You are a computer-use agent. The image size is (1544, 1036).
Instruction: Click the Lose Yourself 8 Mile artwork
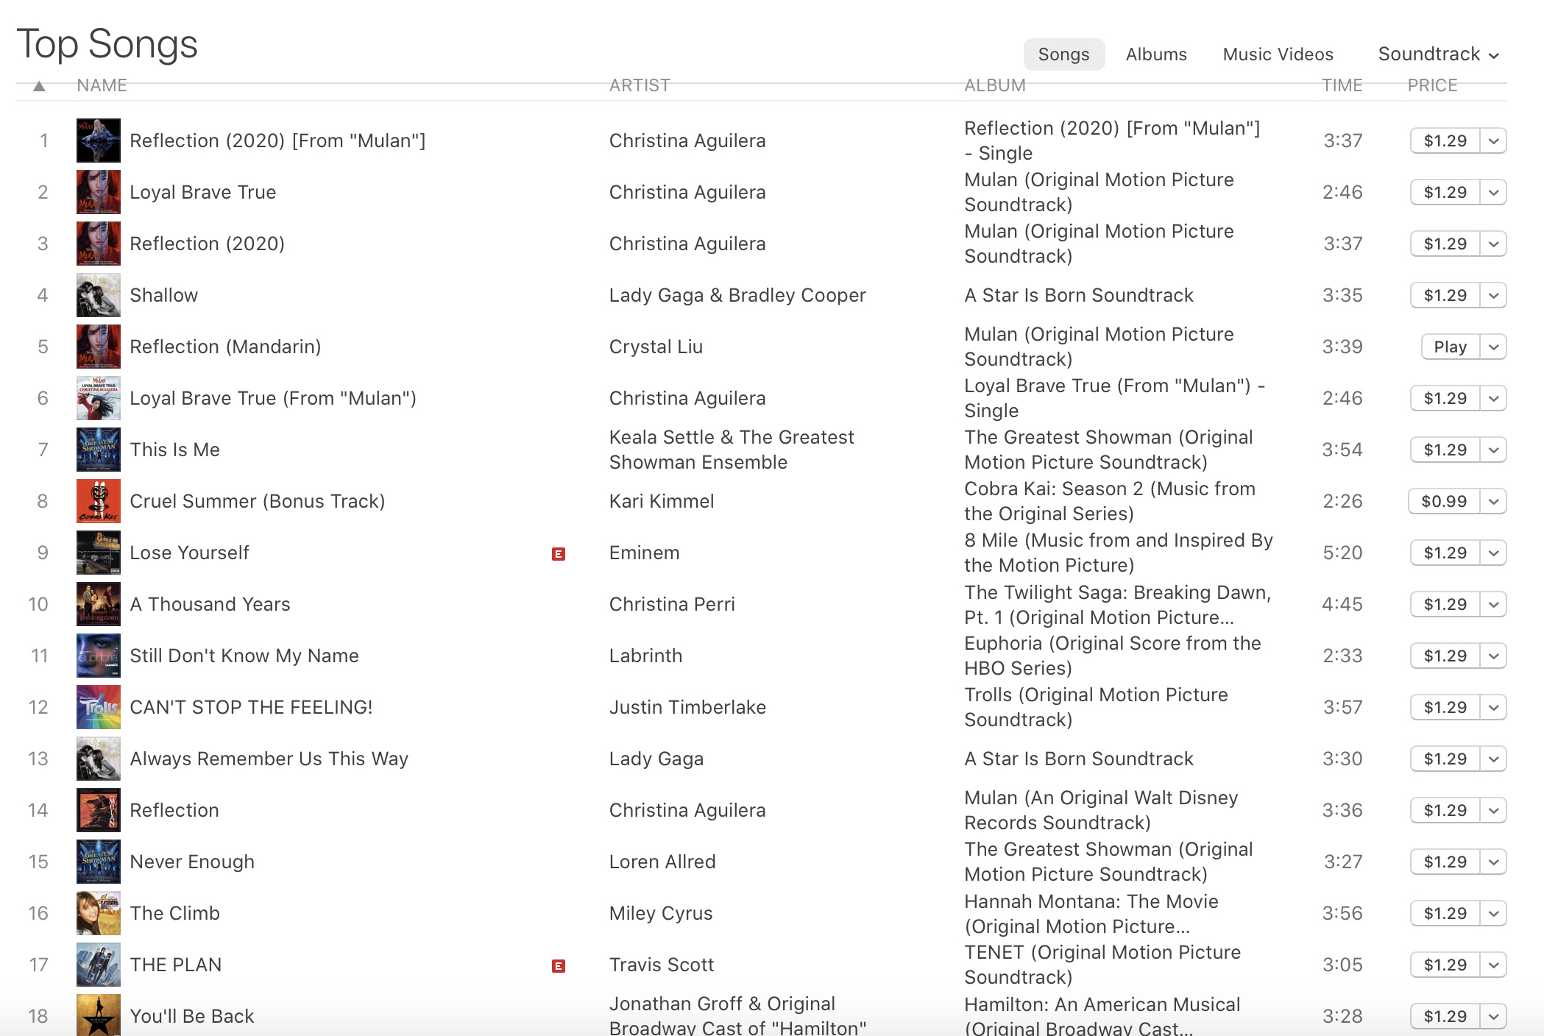point(99,553)
